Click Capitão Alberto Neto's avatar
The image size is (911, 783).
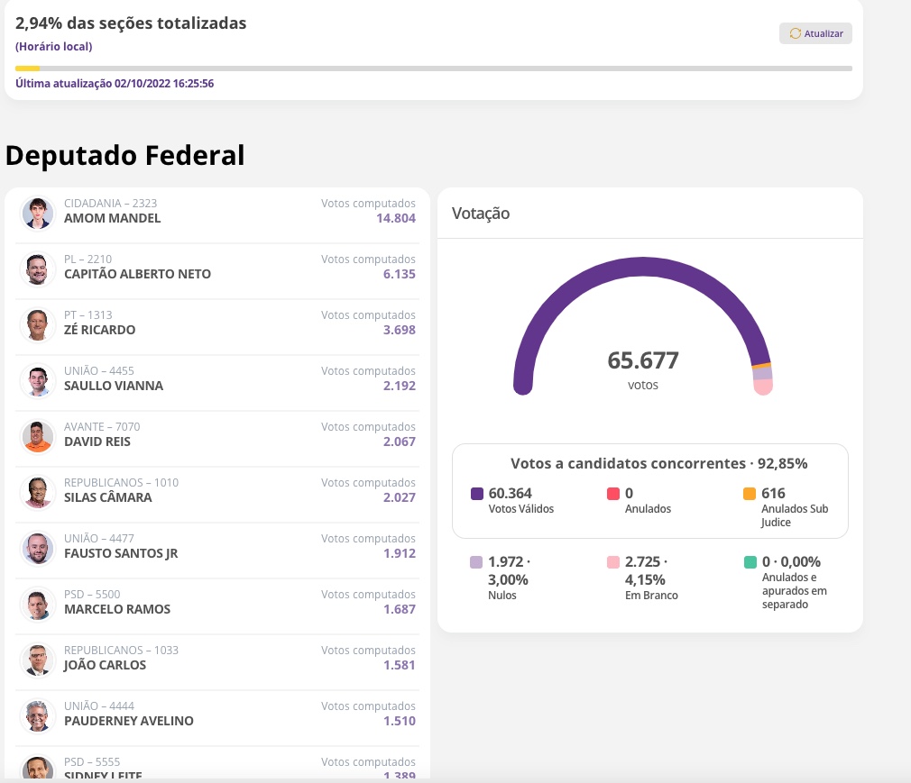(38, 269)
